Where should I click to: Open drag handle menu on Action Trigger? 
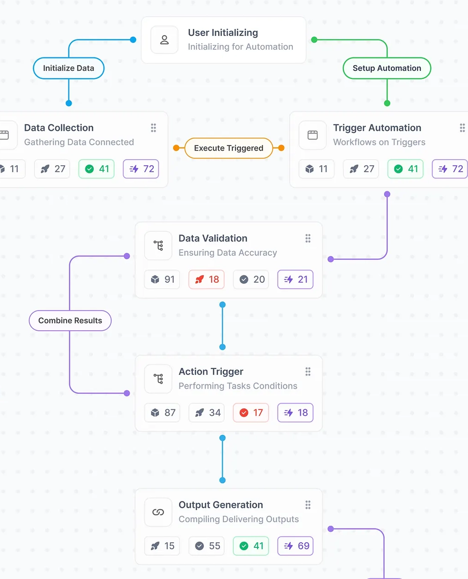pyautogui.click(x=308, y=372)
